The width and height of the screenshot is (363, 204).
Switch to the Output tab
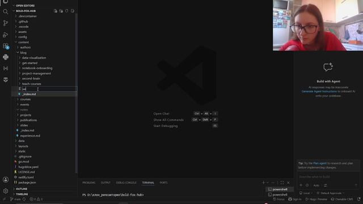[x=105, y=182]
